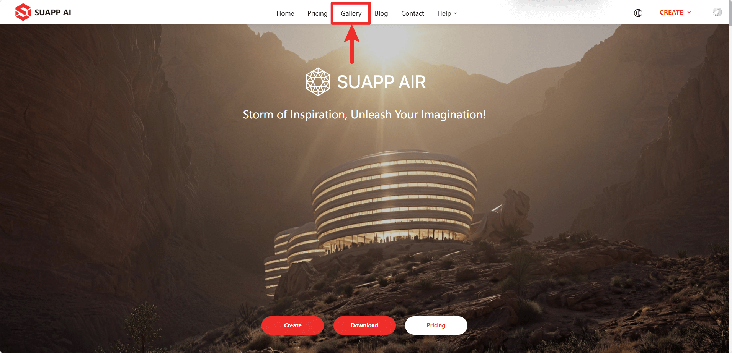The image size is (732, 353).
Task: Go to the Home page
Action: (285, 13)
